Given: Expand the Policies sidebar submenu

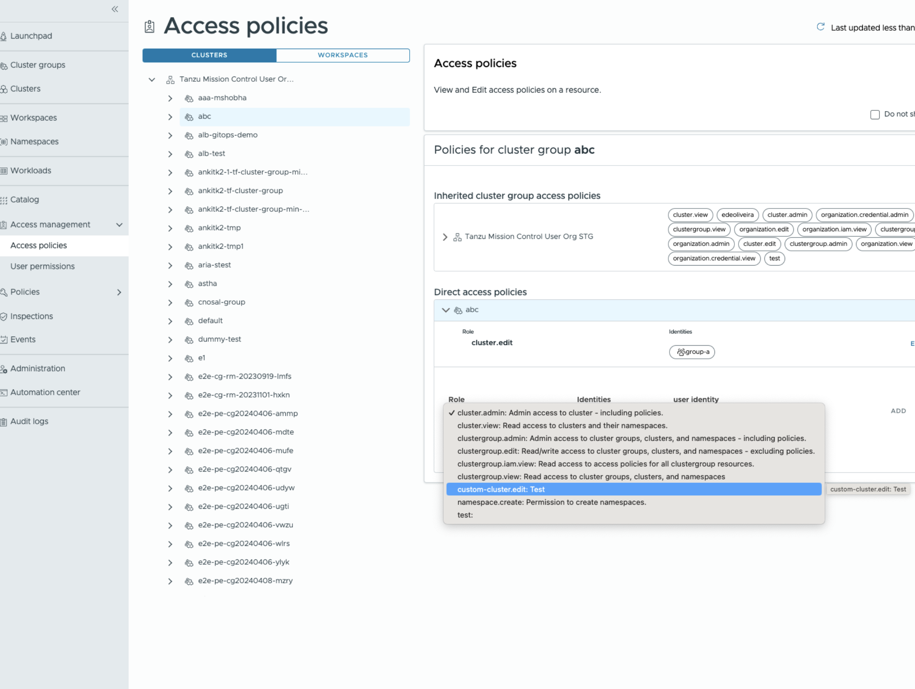Looking at the screenshot, I should tap(119, 293).
